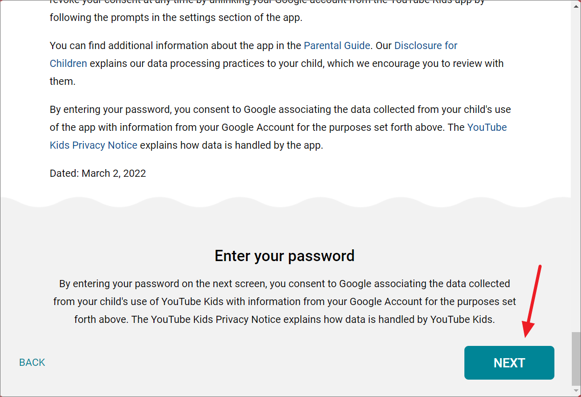Click the scrollbar up arrow icon
Viewport: 581px width, 397px height.
pyautogui.click(x=575, y=6)
